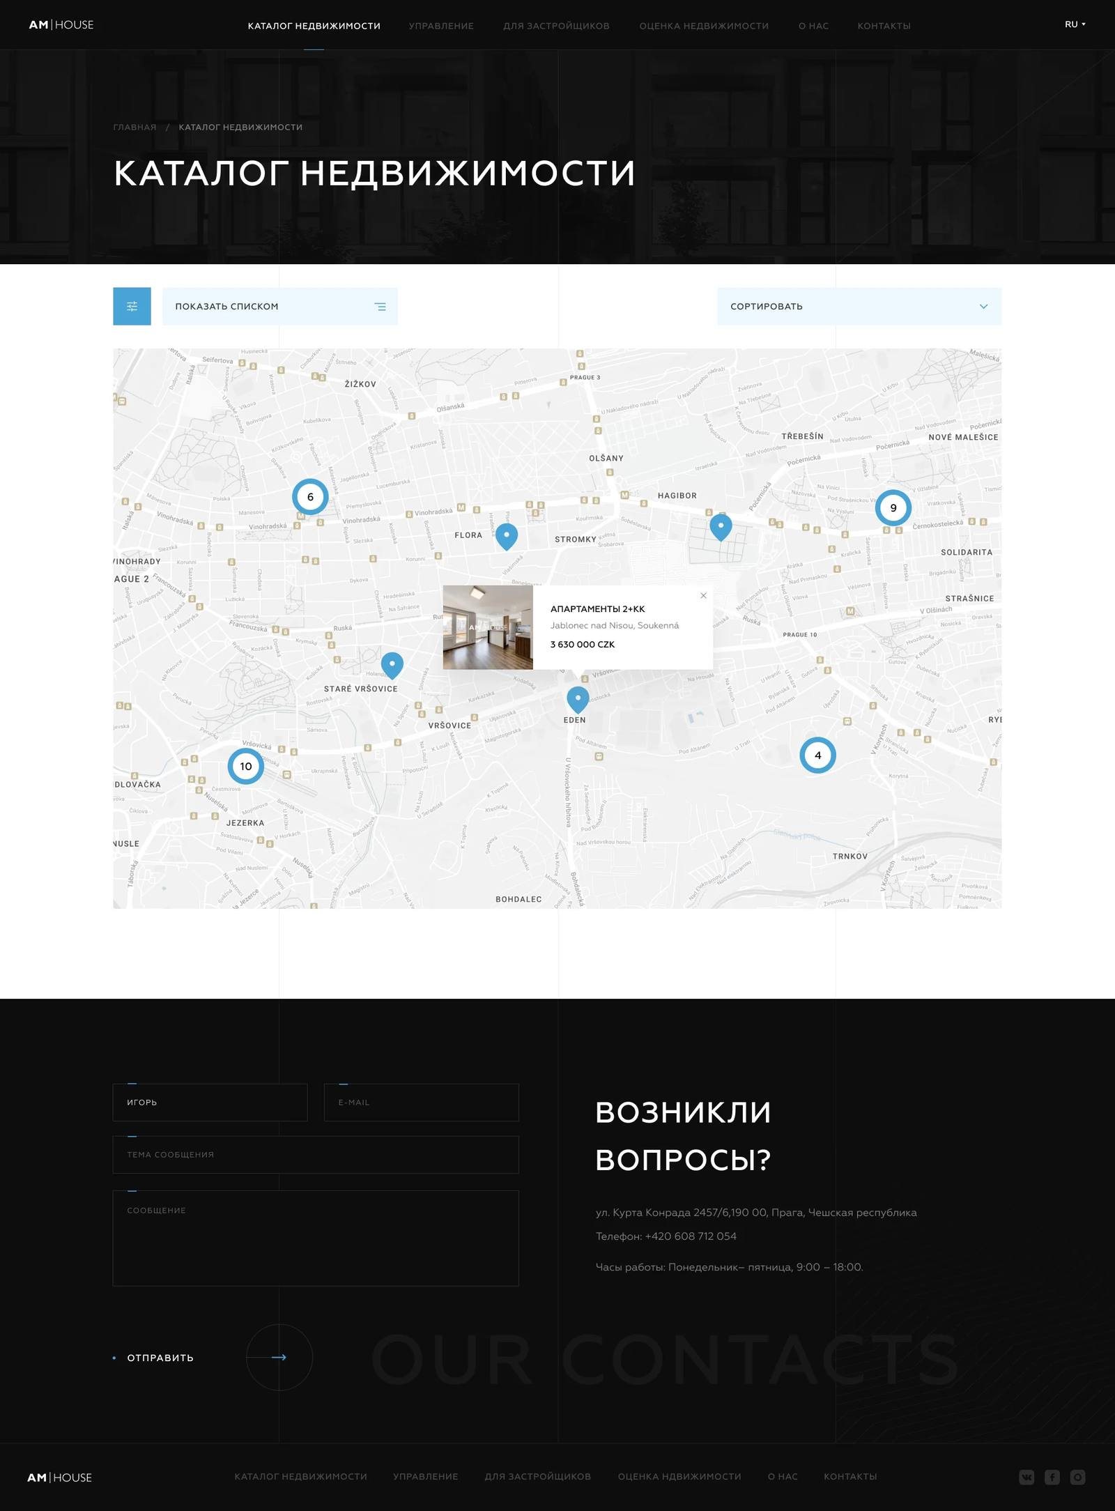Image resolution: width=1115 pixels, height=1511 pixels.
Task: Click the E-mail input field
Action: [x=422, y=1102]
